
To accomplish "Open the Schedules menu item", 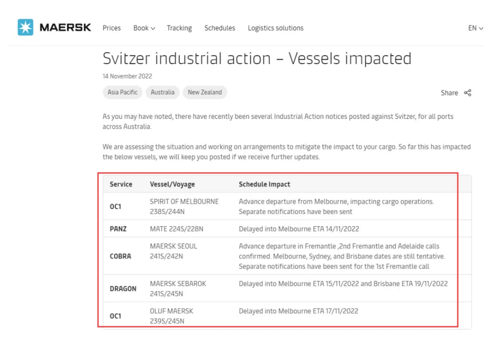I will [220, 28].
